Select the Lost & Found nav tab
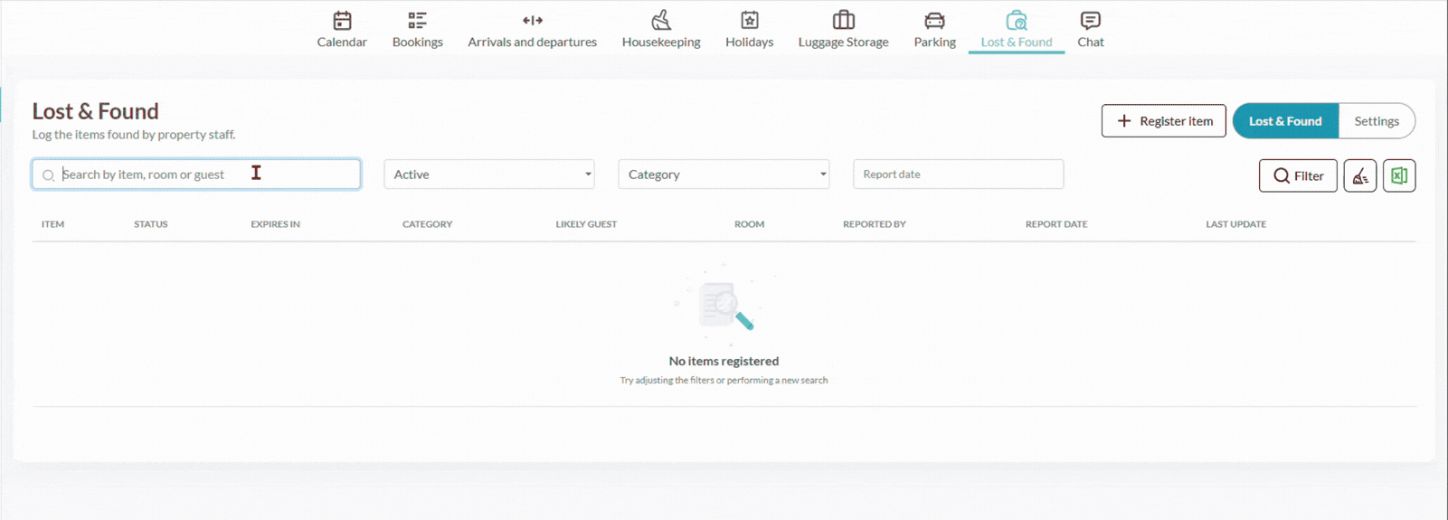Image resolution: width=1448 pixels, height=520 pixels. click(1017, 30)
